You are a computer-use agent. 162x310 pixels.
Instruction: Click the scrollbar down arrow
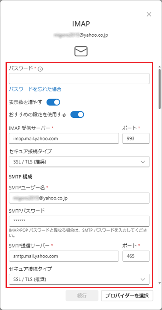pos(159,283)
